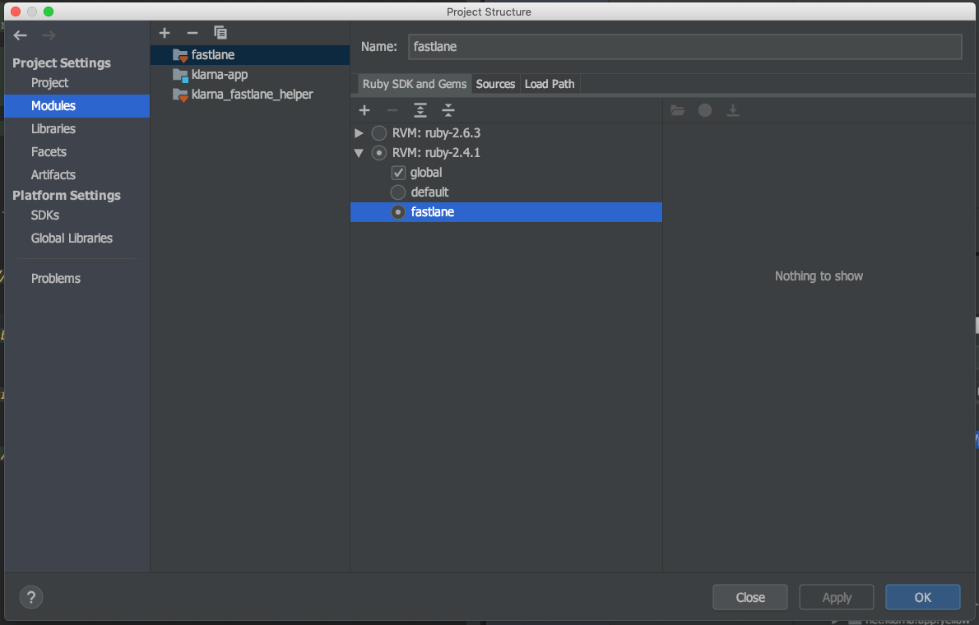This screenshot has height=625, width=979.
Task: Add a new module with the plus icon
Action: 165,33
